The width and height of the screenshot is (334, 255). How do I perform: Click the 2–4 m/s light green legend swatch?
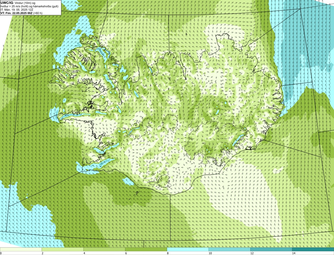(x=63, y=249)
